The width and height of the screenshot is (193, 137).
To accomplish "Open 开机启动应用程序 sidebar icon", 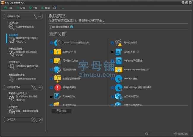I will point(12,98).
